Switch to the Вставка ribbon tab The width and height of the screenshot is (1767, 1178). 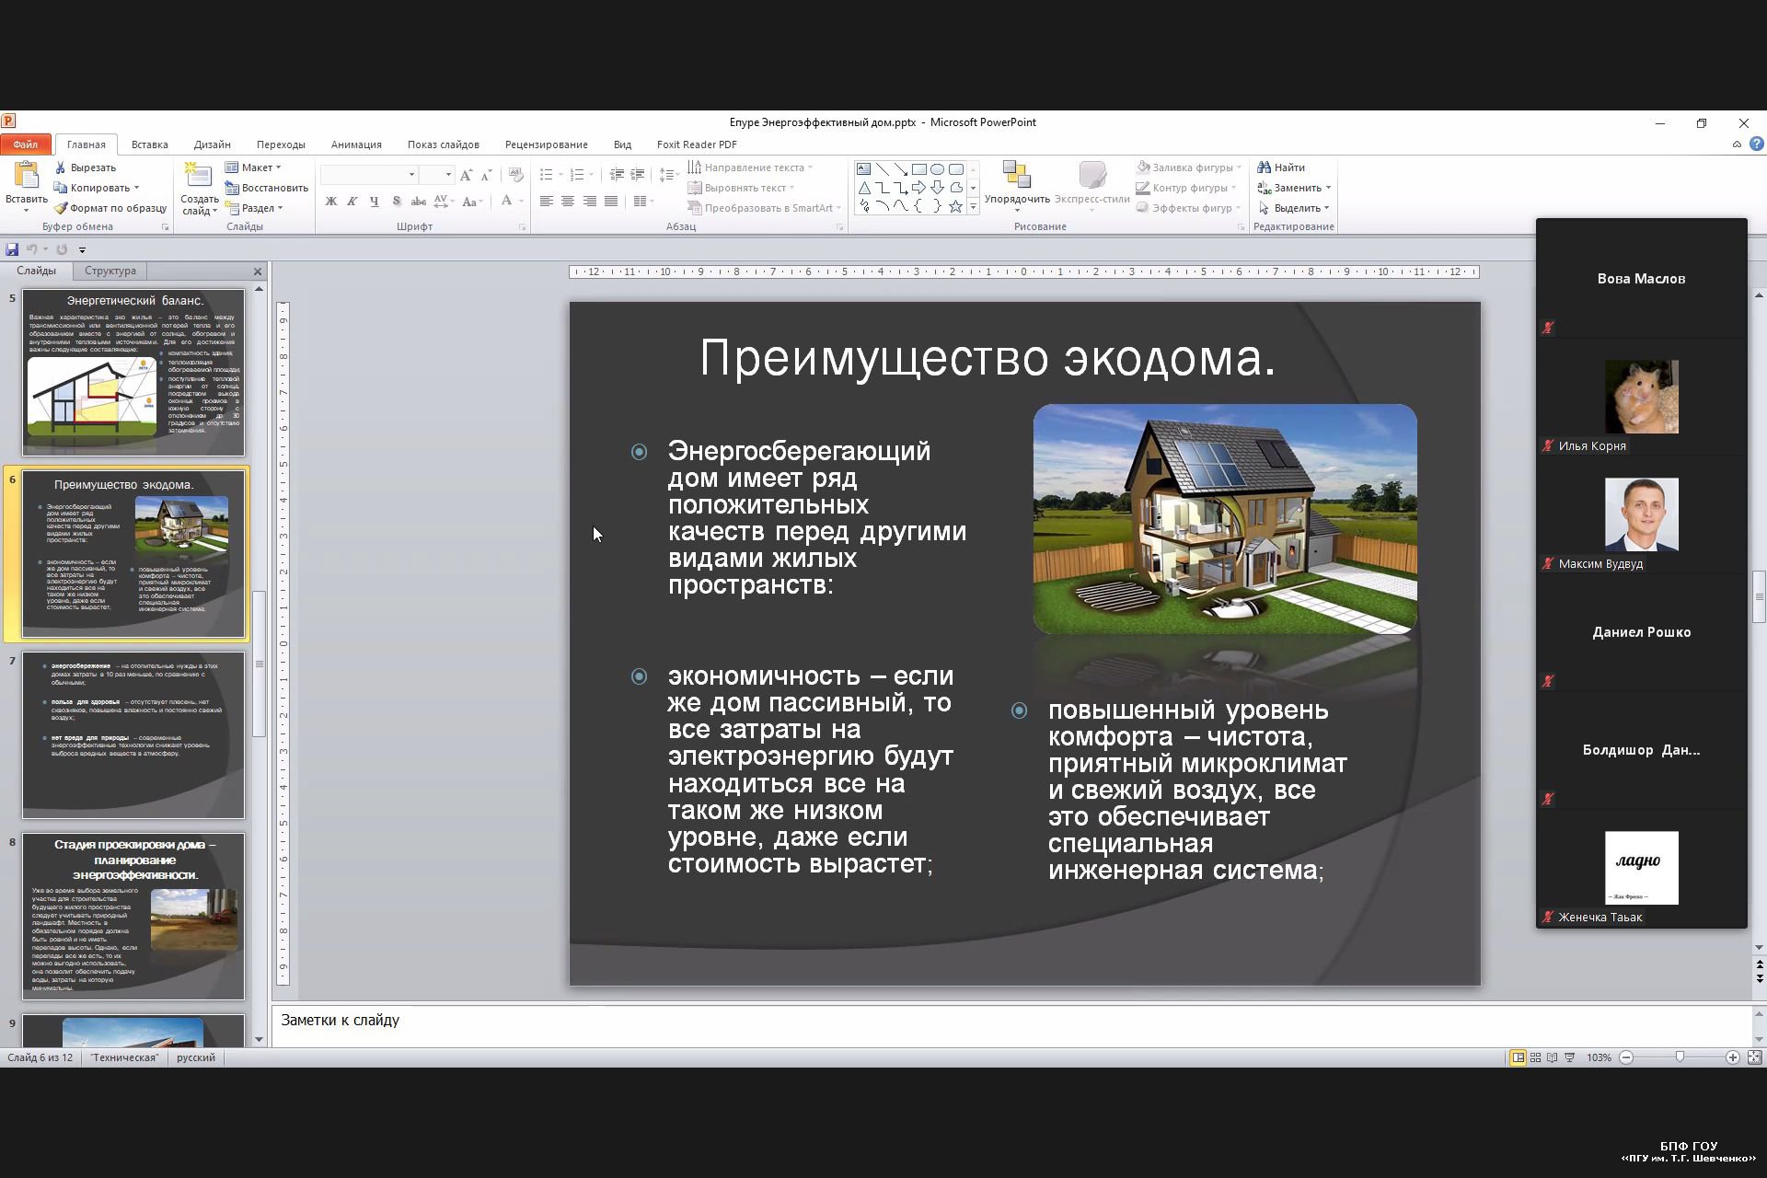click(149, 144)
